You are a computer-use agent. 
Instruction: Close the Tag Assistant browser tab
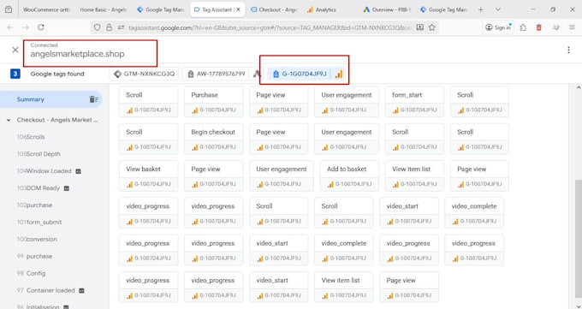point(239,9)
